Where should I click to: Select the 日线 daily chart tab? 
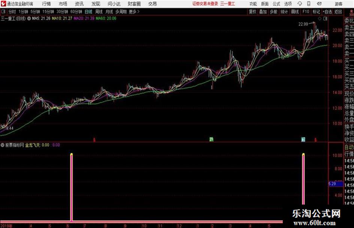[x=88, y=12]
